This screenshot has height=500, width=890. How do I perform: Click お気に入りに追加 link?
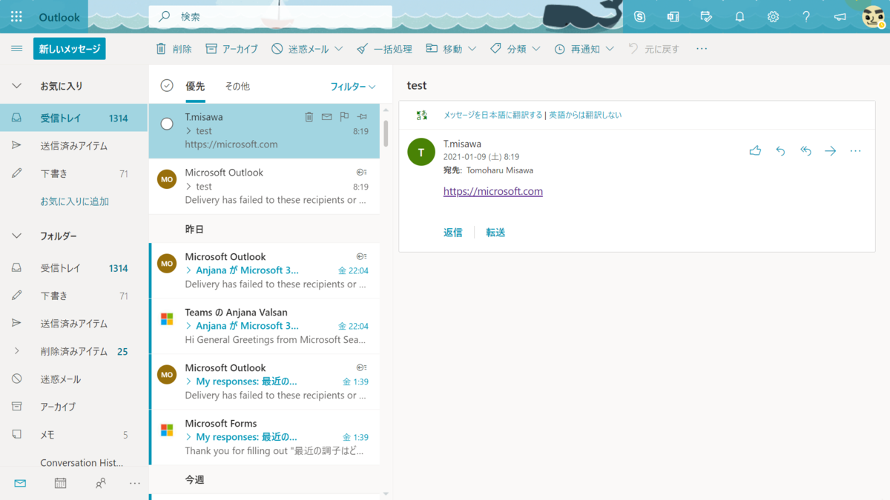click(74, 201)
